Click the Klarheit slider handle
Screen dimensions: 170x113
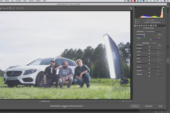pyautogui.click(x=149, y=69)
